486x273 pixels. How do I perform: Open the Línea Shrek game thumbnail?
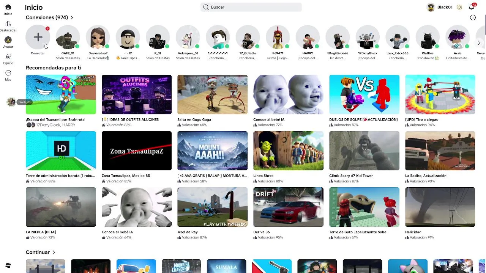(288, 151)
